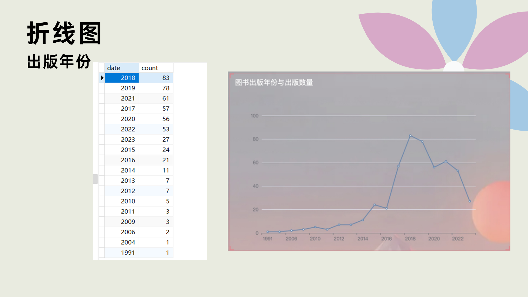
Task: Select the 2017 date cell
Action: [122, 109]
